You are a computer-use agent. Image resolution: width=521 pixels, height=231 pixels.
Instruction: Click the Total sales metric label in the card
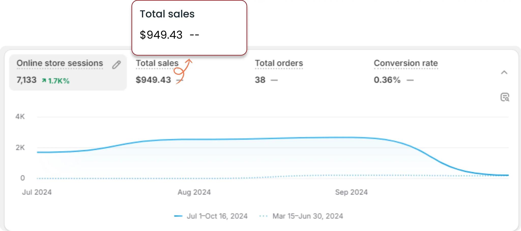click(x=157, y=63)
